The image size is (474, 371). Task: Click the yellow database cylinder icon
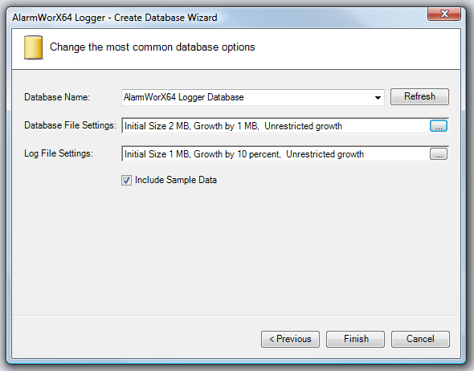[33, 47]
